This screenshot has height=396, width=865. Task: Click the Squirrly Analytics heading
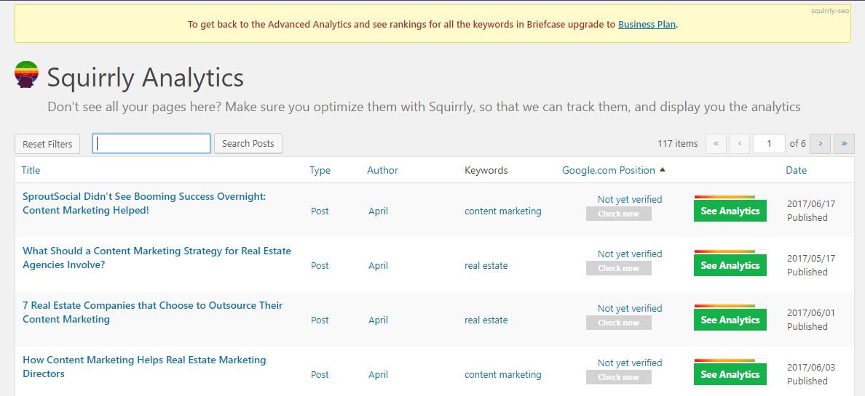tap(145, 78)
